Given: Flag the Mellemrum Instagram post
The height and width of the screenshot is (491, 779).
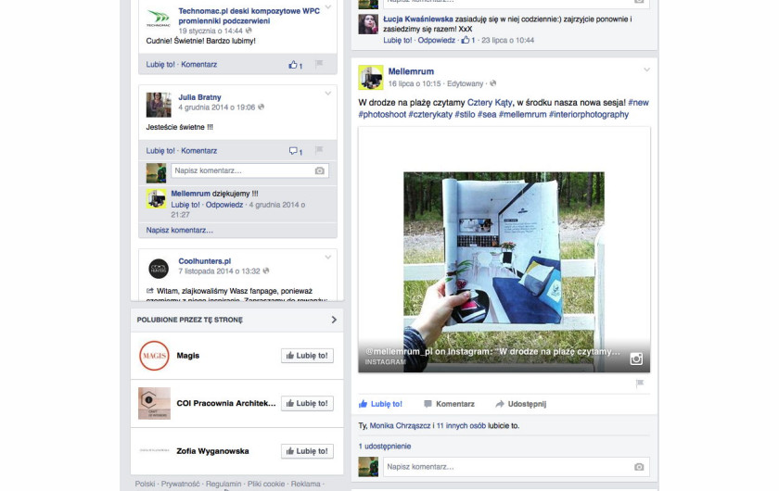Looking at the screenshot, I should (640, 384).
